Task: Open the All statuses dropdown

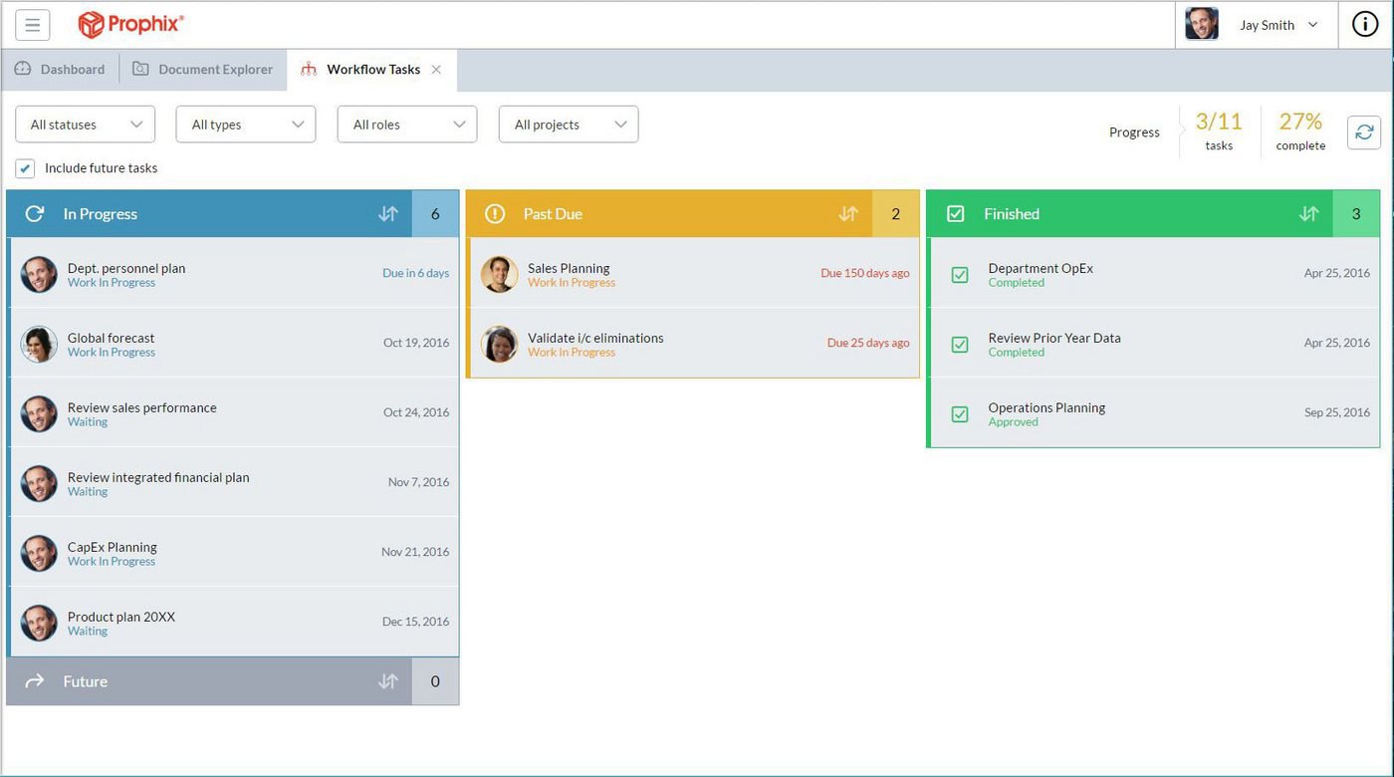Action: coord(85,124)
